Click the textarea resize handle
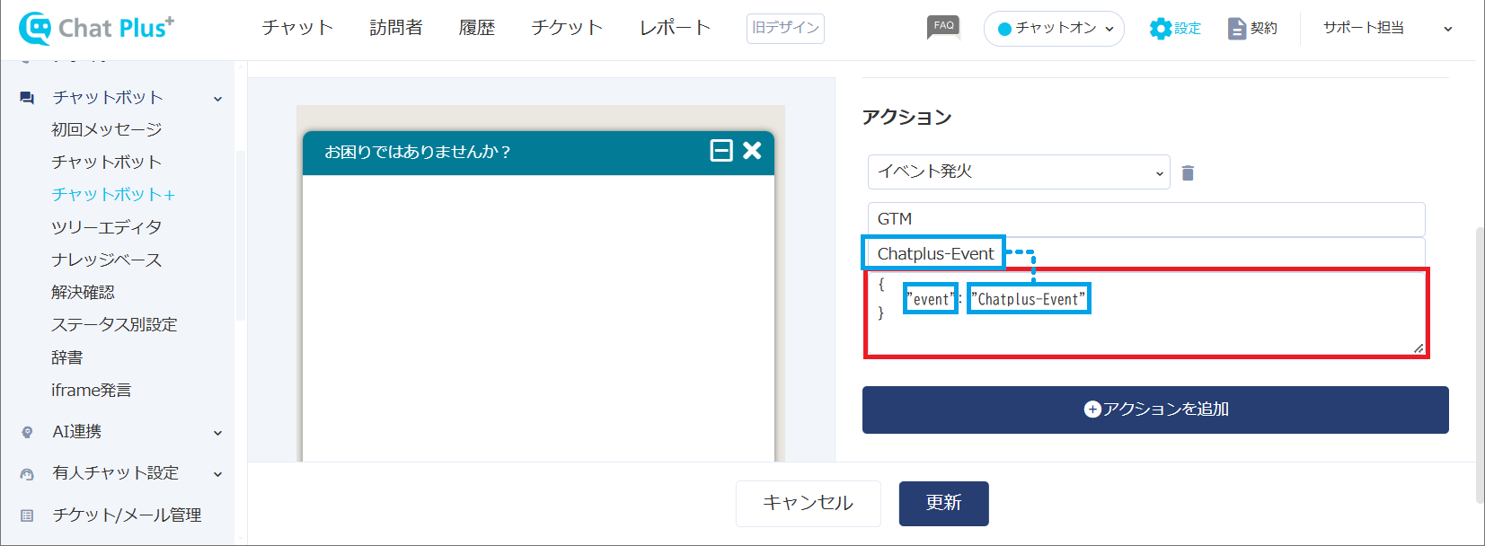This screenshot has height=546, width=1485. pyautogui.click(x=1419, y=348)
